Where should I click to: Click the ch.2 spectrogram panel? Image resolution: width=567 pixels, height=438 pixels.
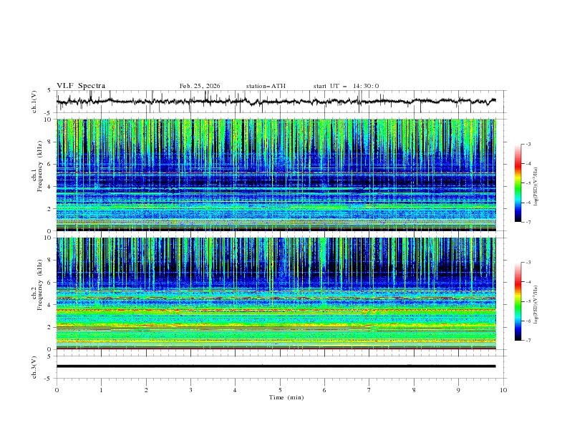pos(276,293)
